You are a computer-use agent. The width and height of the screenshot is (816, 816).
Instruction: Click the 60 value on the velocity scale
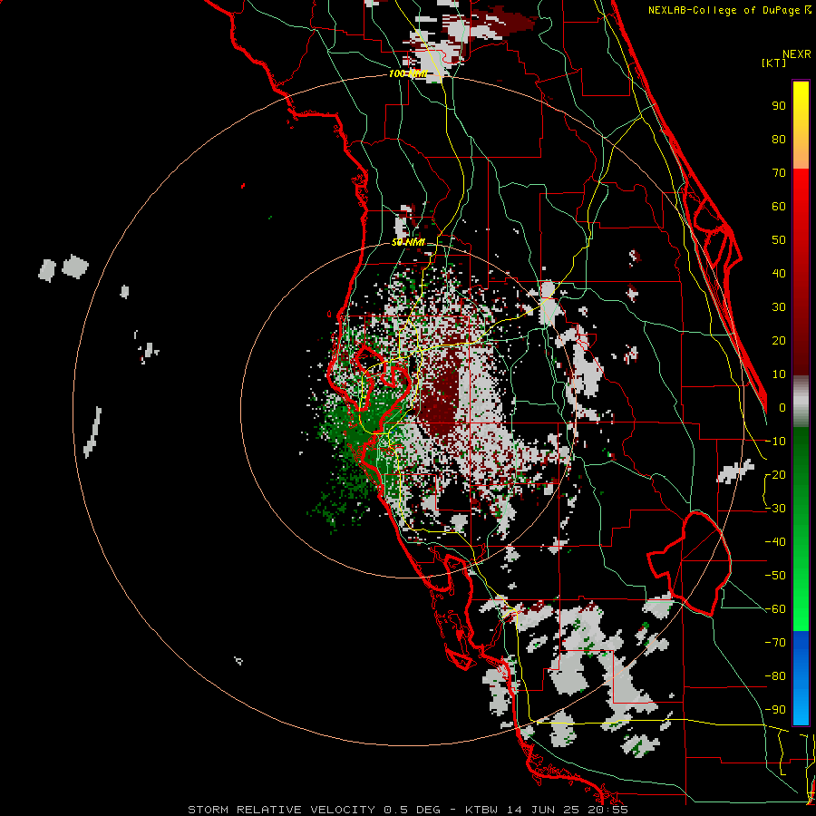coord(779,207)
